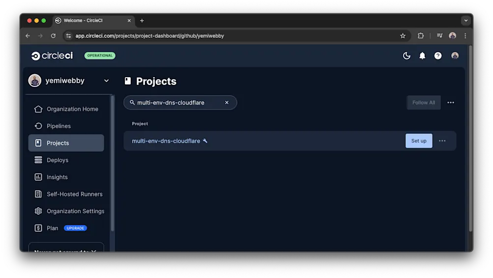Viewport: 493px width, 278px height.
Task: Click the Follow All button
Action: pyautogui.click(x=424, y=102)
